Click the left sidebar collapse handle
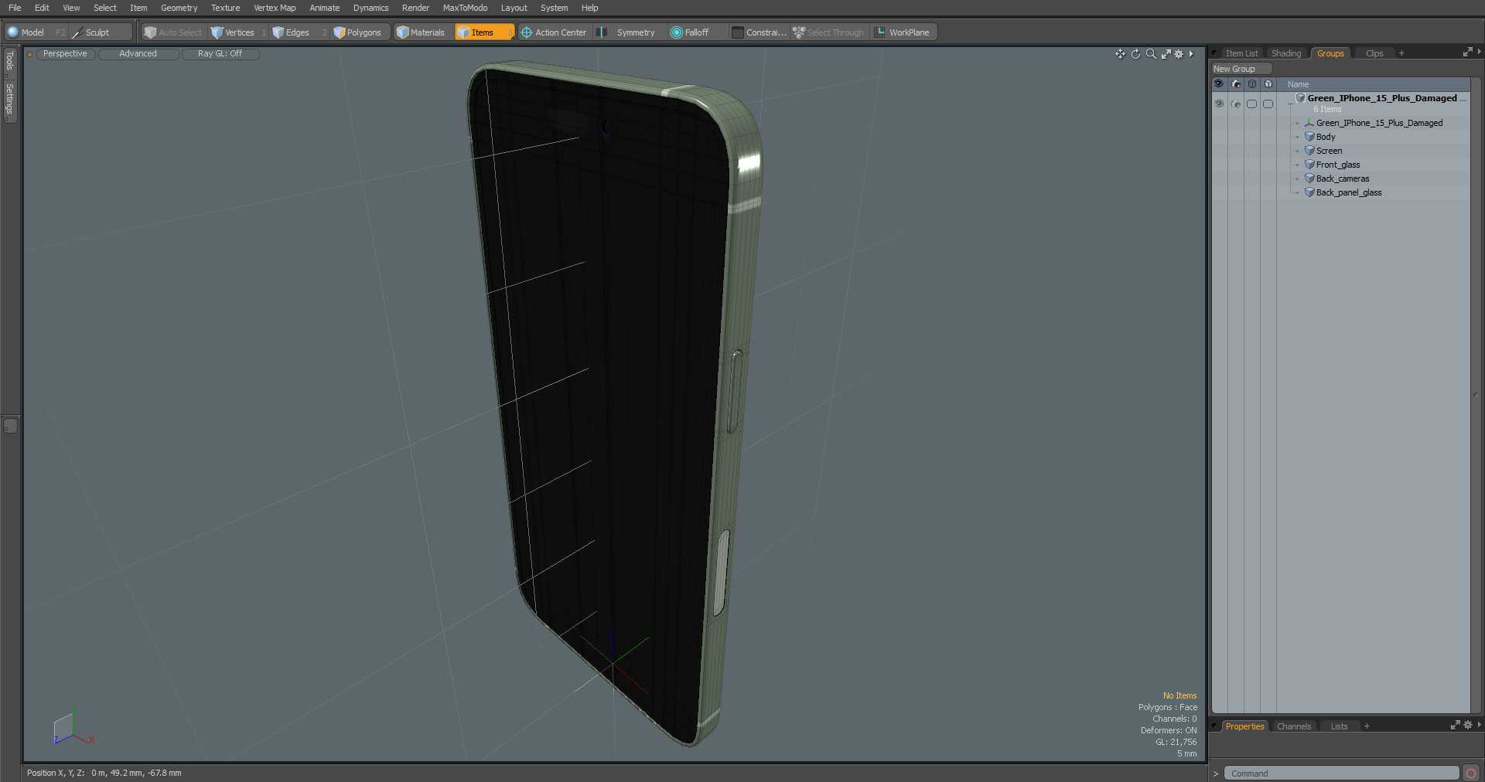The image size is (1485, 782). [10, 426]
